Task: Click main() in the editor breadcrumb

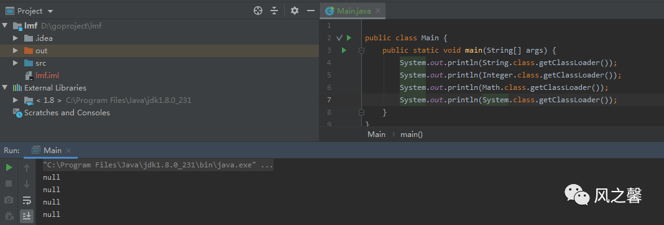Action: (412, 135)
